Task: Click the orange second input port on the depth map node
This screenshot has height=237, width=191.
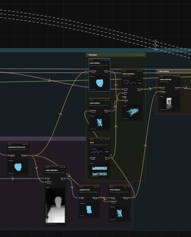Action: click(46, 182)
